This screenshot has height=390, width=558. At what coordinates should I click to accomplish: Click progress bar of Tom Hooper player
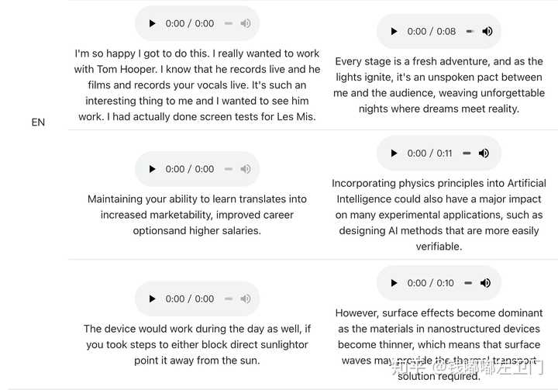click(x=229, y=23)
